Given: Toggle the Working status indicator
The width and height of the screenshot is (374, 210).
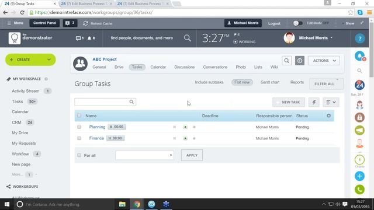Looking at the screenshot, I should [x=244, y=41].
